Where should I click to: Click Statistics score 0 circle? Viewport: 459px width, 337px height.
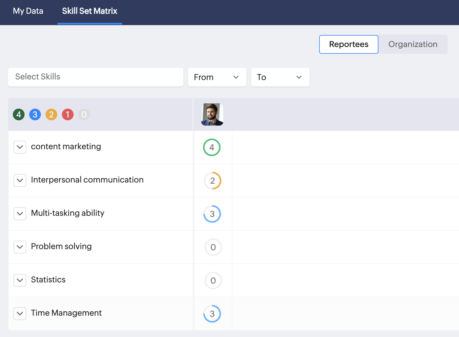pyautogui.click(x=213, y=281)
